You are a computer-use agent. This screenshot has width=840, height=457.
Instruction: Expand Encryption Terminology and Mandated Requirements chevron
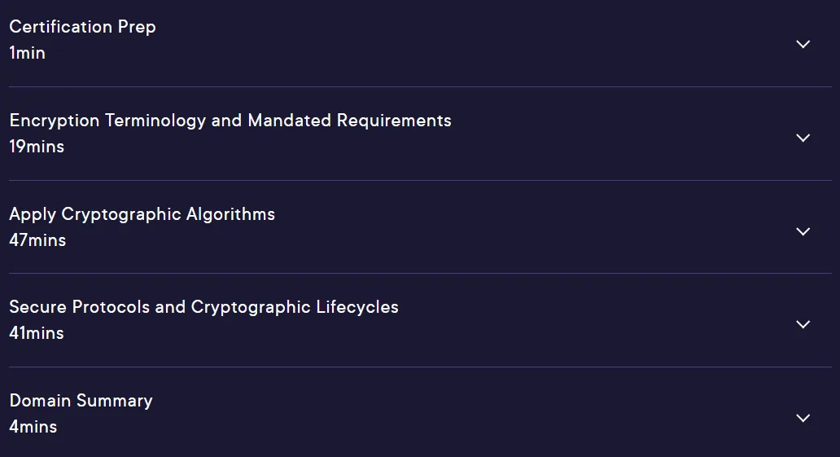coord(803,138)
